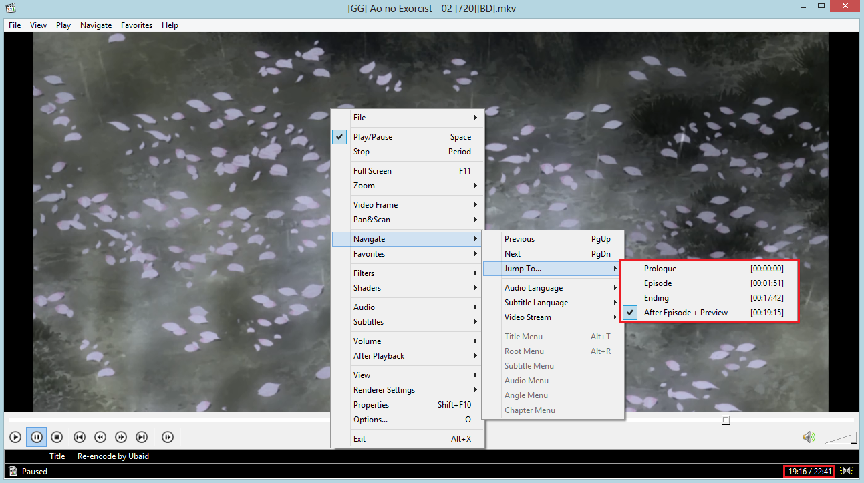Mute audio using the speaker icon
Screen dimensions: 864x483
click(809, 437)
